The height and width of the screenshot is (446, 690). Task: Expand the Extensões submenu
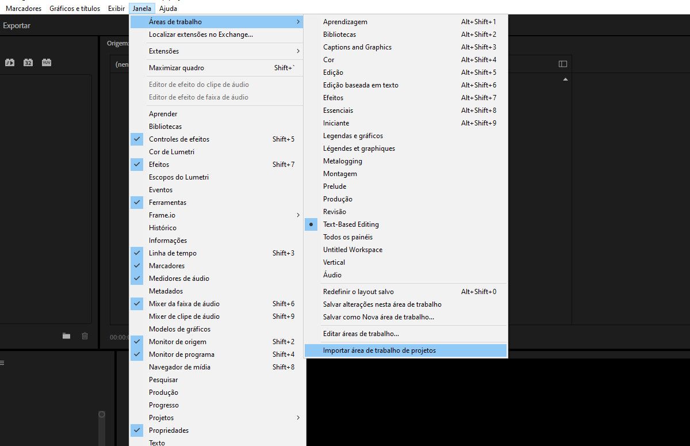pyautogui.click(x=216, y=51)
